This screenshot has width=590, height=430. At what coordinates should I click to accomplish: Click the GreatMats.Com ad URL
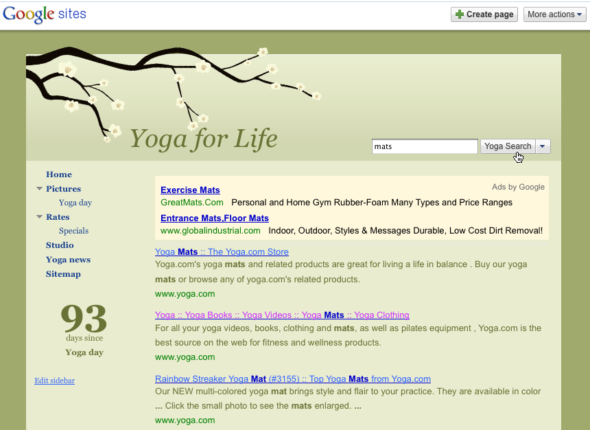[x=192, y=203]
